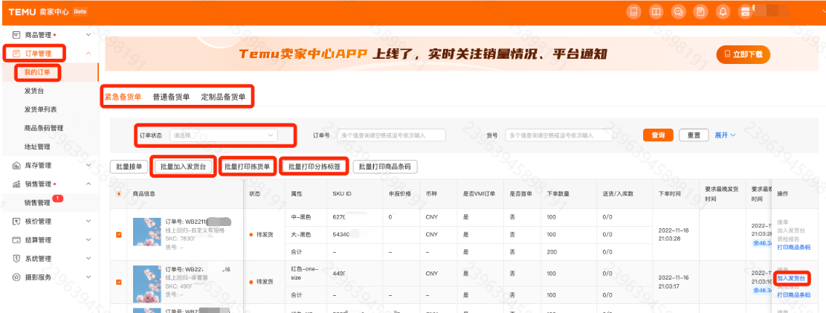This screenshot has height=313, width=826.
Task: Click the 1 badge beside 销售管理
Action: pyautogui.click(x=57, y=199)
